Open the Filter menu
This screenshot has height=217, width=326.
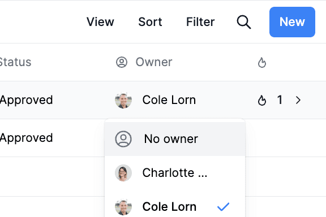click(x=200, y=22)
